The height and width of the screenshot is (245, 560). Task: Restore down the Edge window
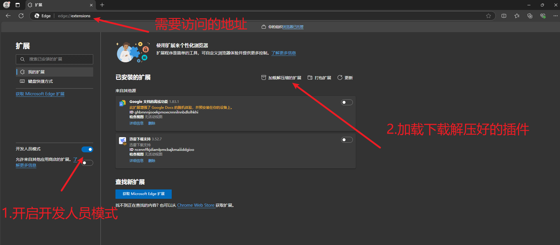click(542, 5)
